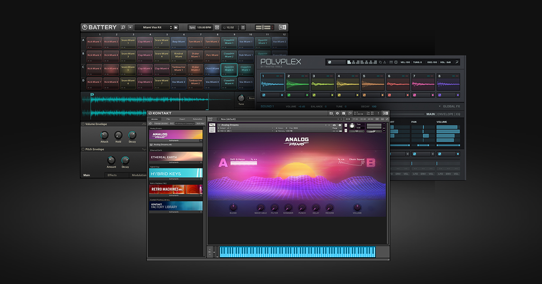Open the Miami Vice Kit preset selector
Screen dimensions: 542x284
[x=153, y=27]
